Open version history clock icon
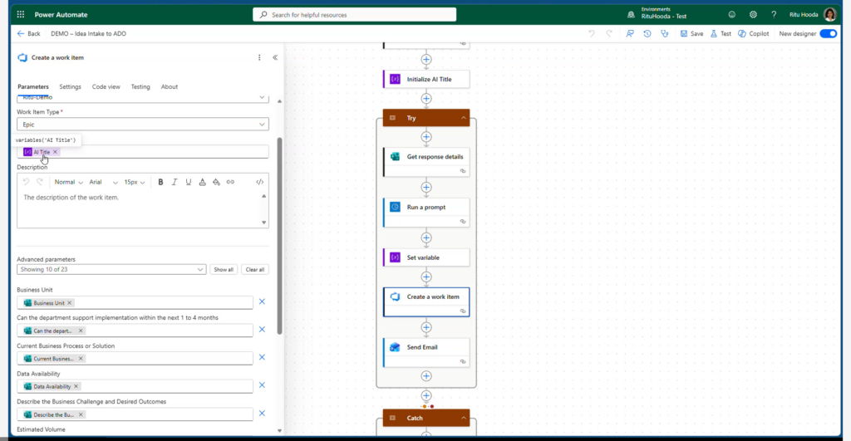Viewport: 851px width, 441px height. [647, 34]
